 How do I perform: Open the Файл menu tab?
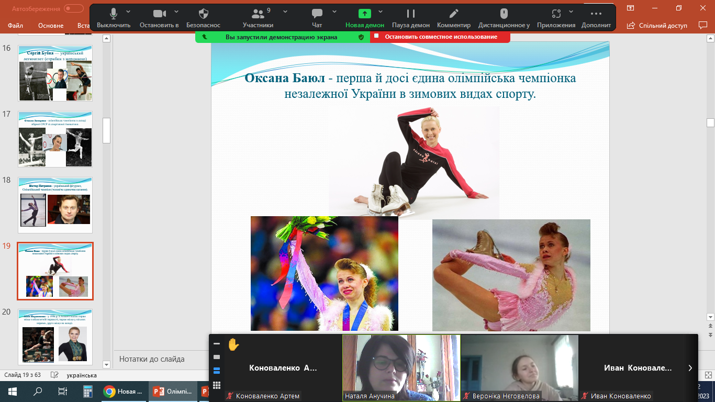pyautogui.click(x=15, y=25)
